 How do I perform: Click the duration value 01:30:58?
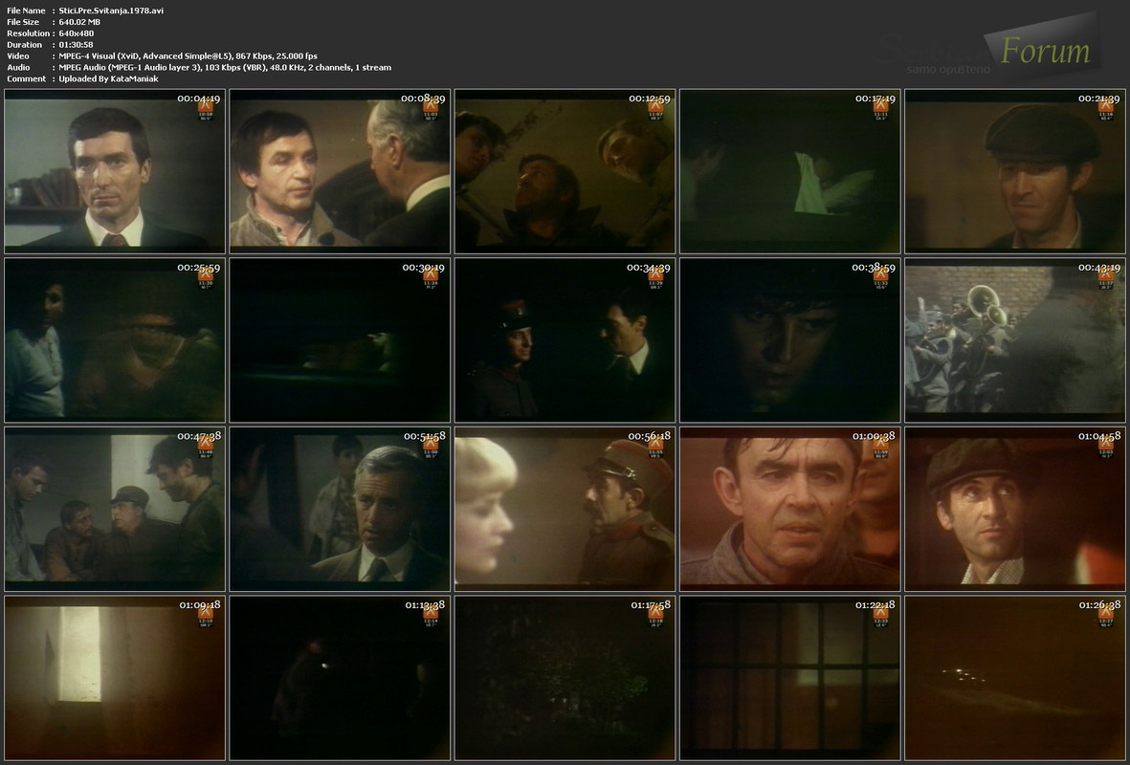[x=76, y=45]
